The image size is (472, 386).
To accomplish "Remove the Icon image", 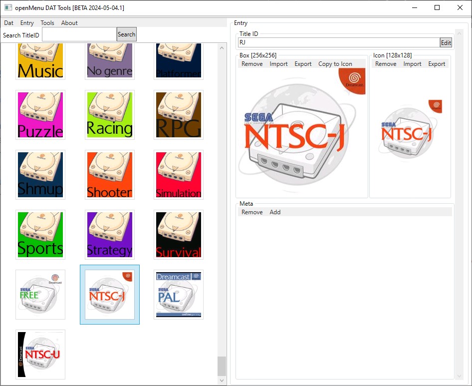I will coord(386,64).
